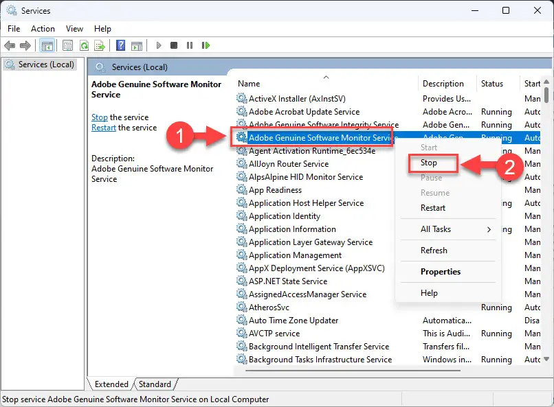Click the Refresh toolbar icon
Viewport: 554px width, 407px height.
click(83, 45)
